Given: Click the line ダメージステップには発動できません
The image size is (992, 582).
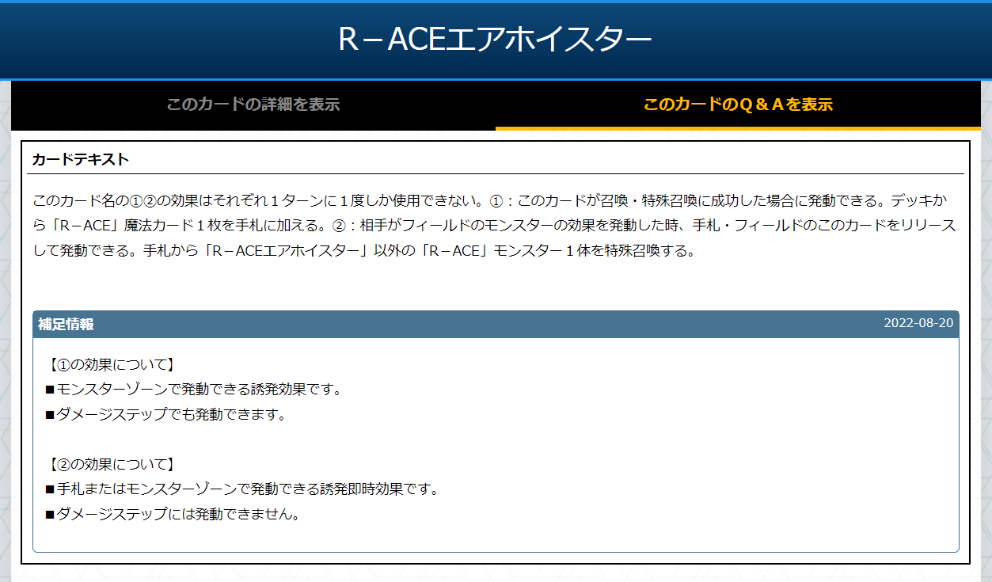Looking at the screenshot, I should point(173,514).
